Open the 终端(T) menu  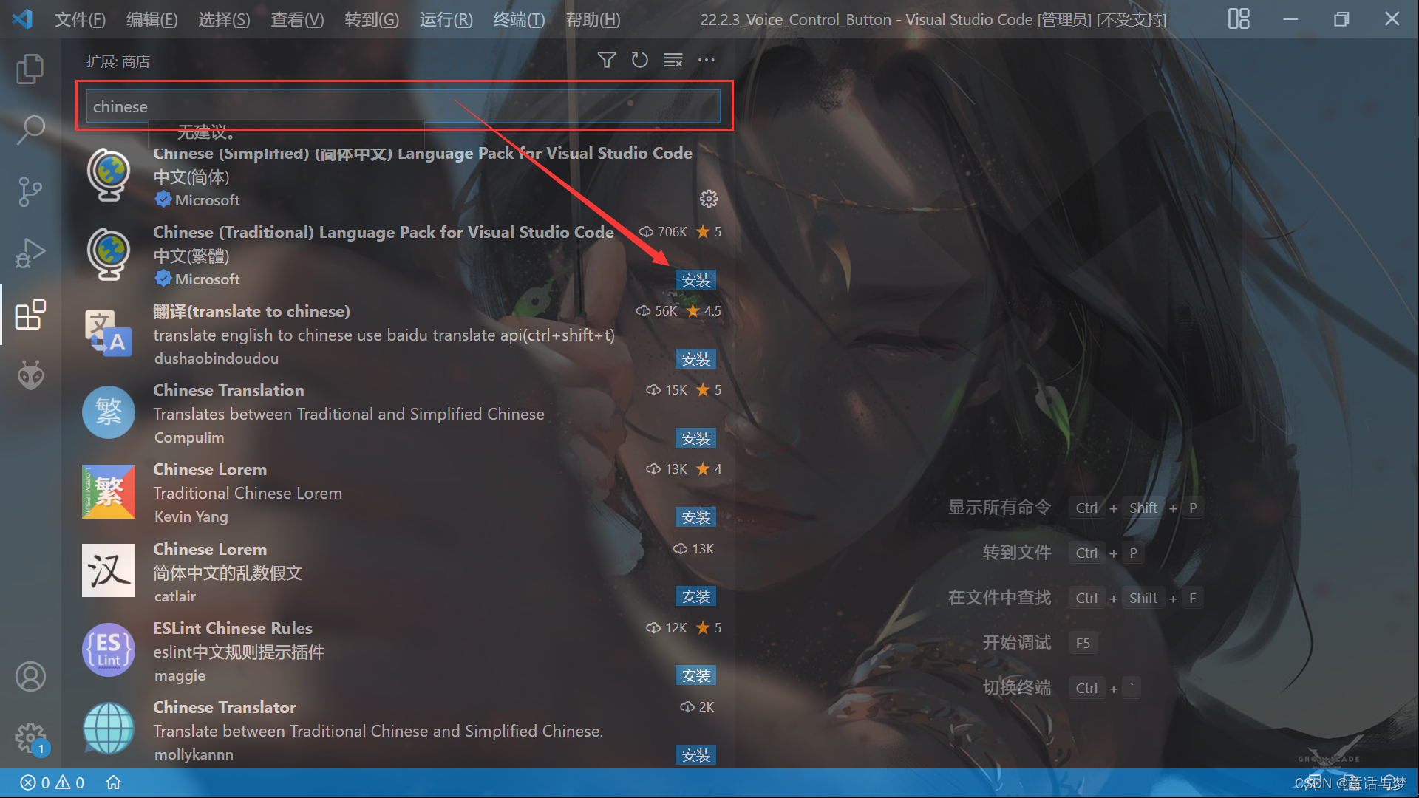pyautogui.click(x=519, y=20)
